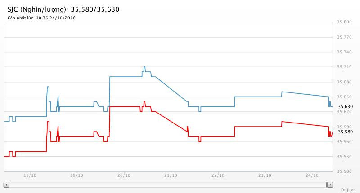
Task: Click the 35,500 y-axis label
Action: coord(345,171)
